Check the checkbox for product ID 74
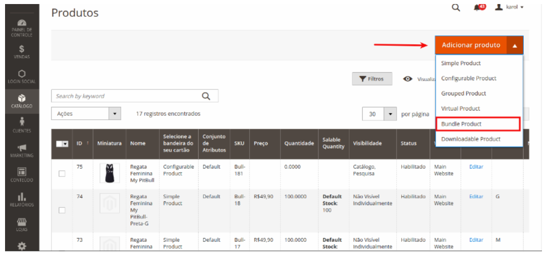The height and width of the screenshot is (256, 547). 62,211
